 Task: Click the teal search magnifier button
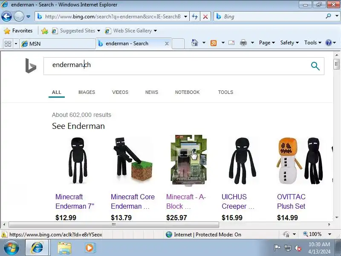pyautogui.click(x=315, y=66)
